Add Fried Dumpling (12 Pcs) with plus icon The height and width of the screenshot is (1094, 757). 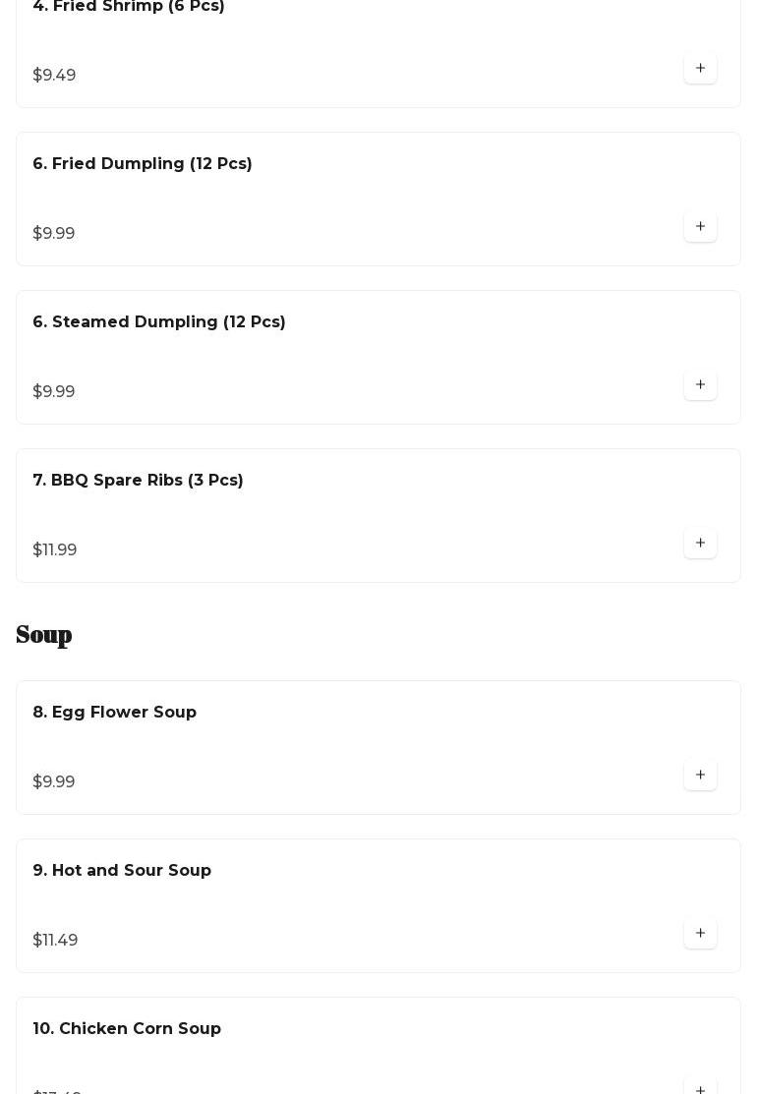700,227
